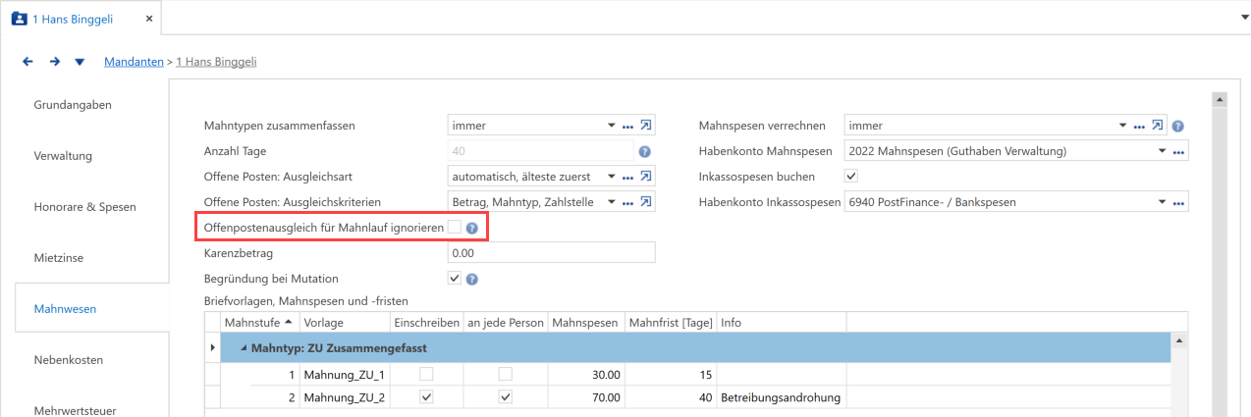Expand Mahnspesen verrechnen dropdown arrow

[1122, 126]
